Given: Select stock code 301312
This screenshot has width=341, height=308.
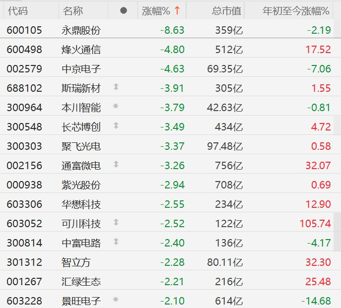Looking at the screenshot, I should 24,262.
